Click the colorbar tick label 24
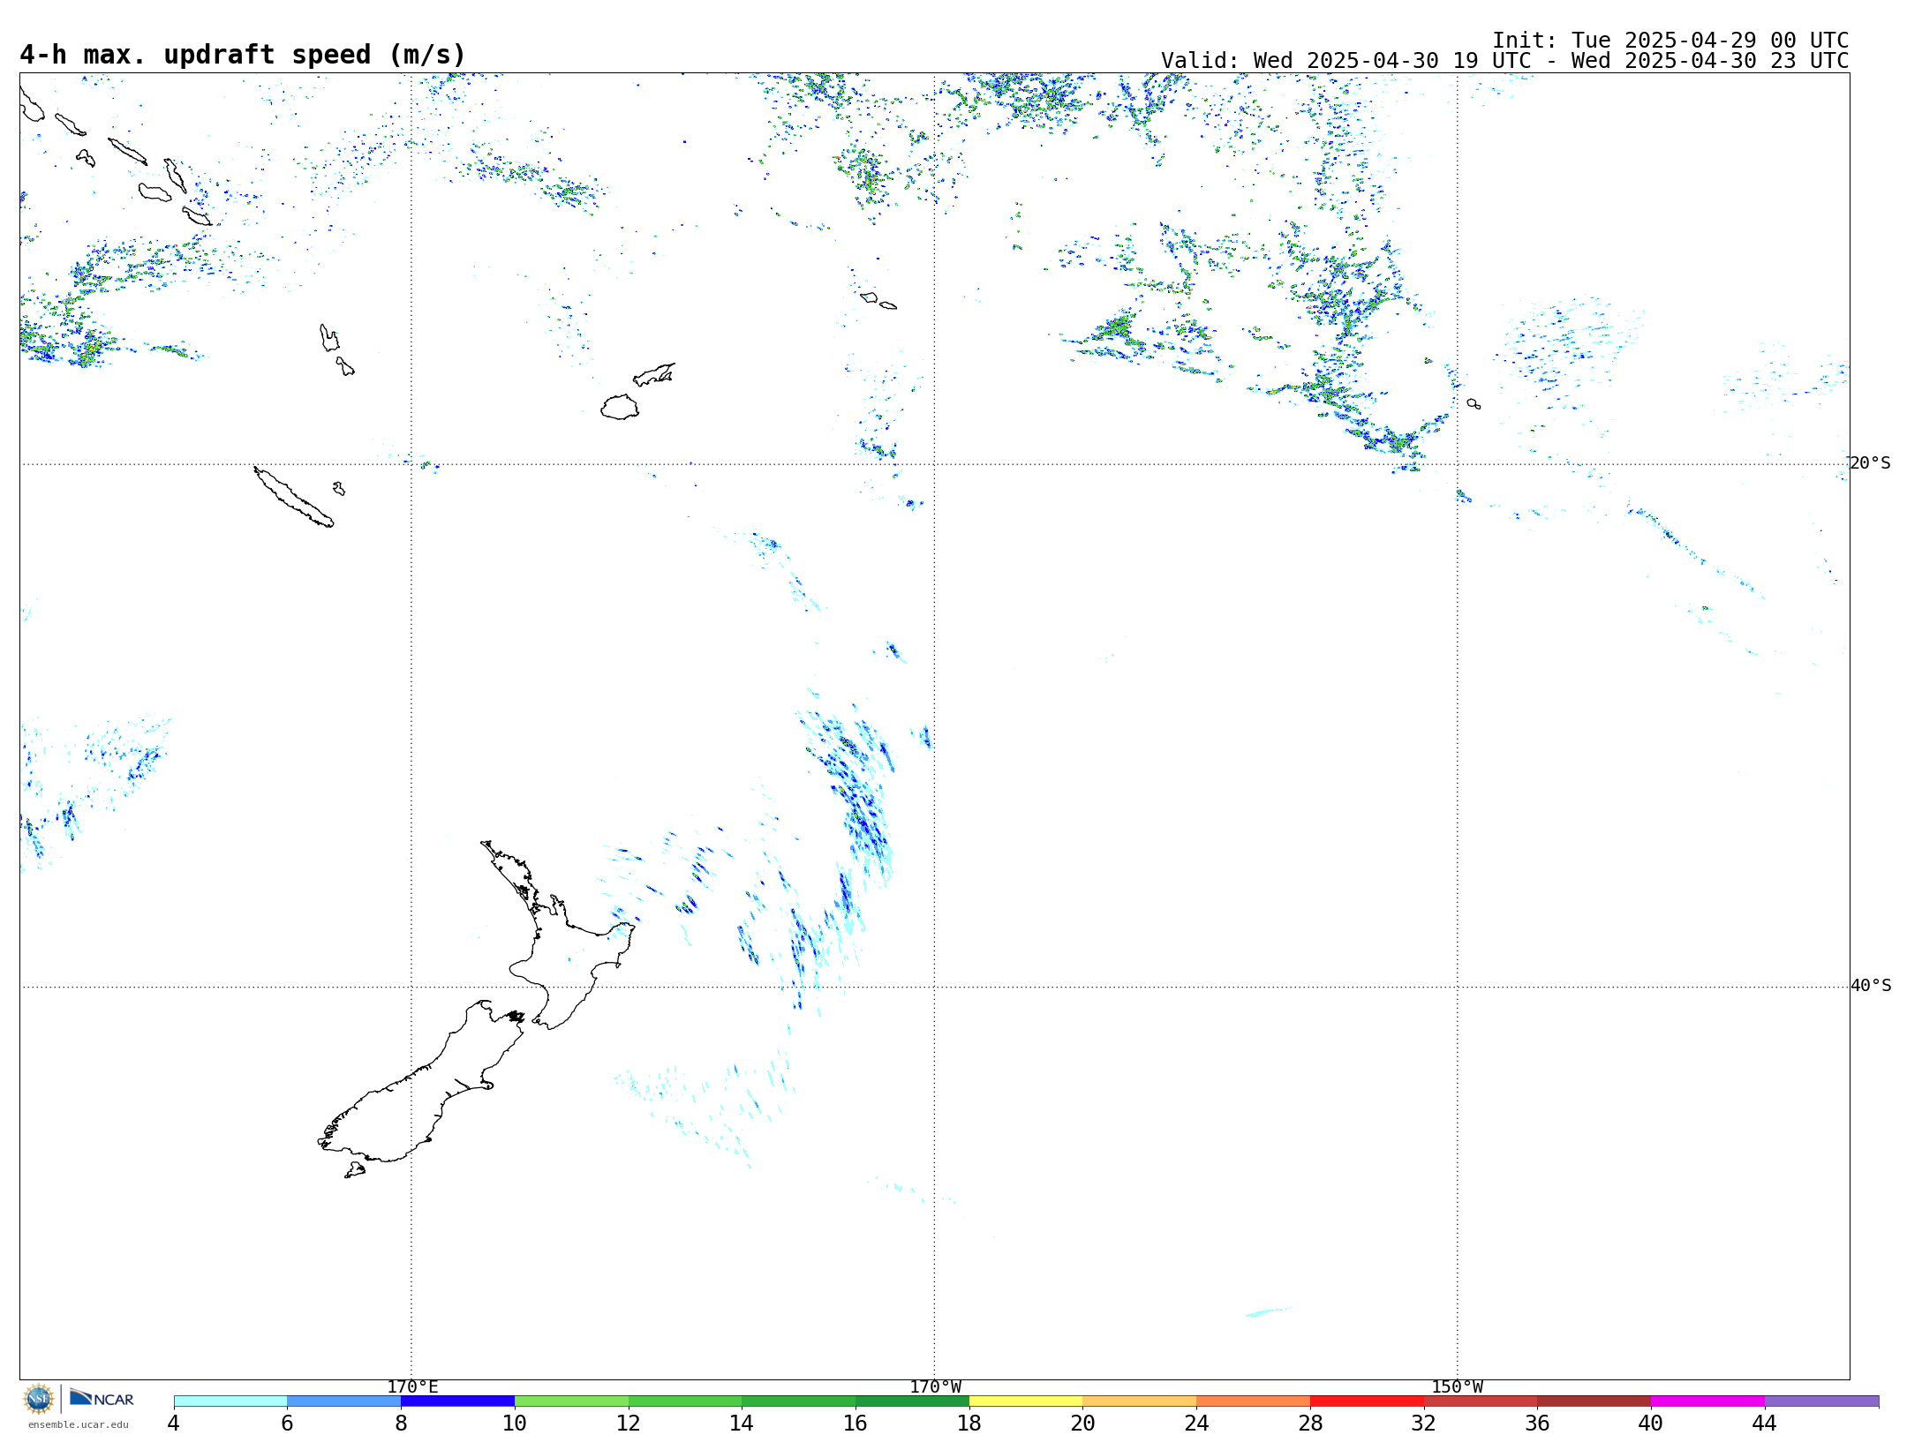1907x1435 pixels. click(x=1196, y=1423)
